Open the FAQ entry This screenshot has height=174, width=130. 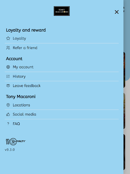coord(62,124)
